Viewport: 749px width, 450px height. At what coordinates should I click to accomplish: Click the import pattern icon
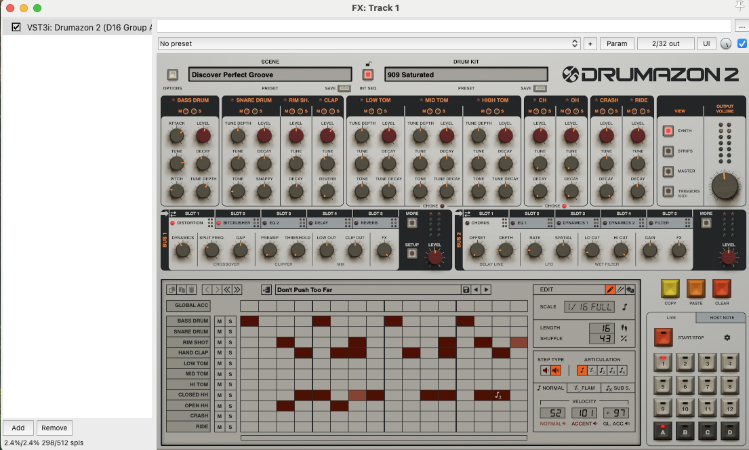(266, 289)
